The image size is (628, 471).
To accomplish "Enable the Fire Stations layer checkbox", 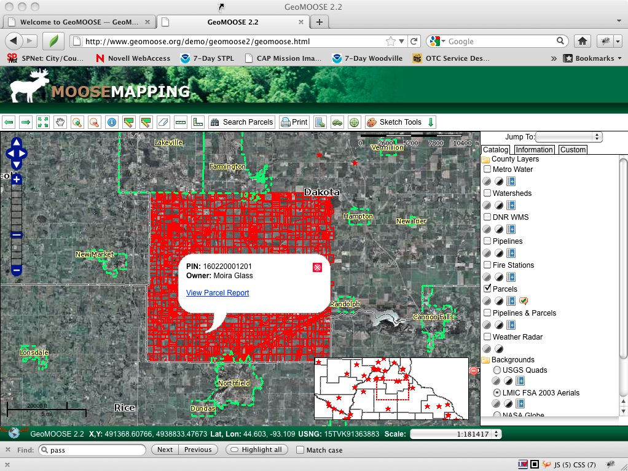I will point(487,265).
